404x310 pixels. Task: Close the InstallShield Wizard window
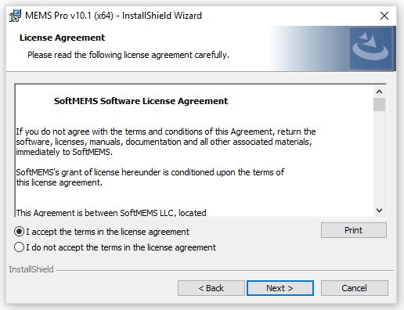tap(384, 16)
